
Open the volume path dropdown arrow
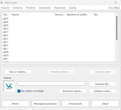click(84, 83)
